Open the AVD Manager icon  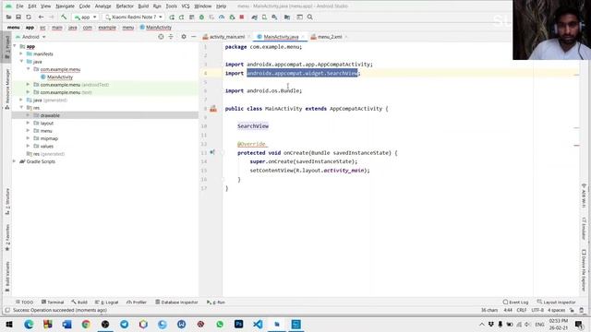point(265,17)
